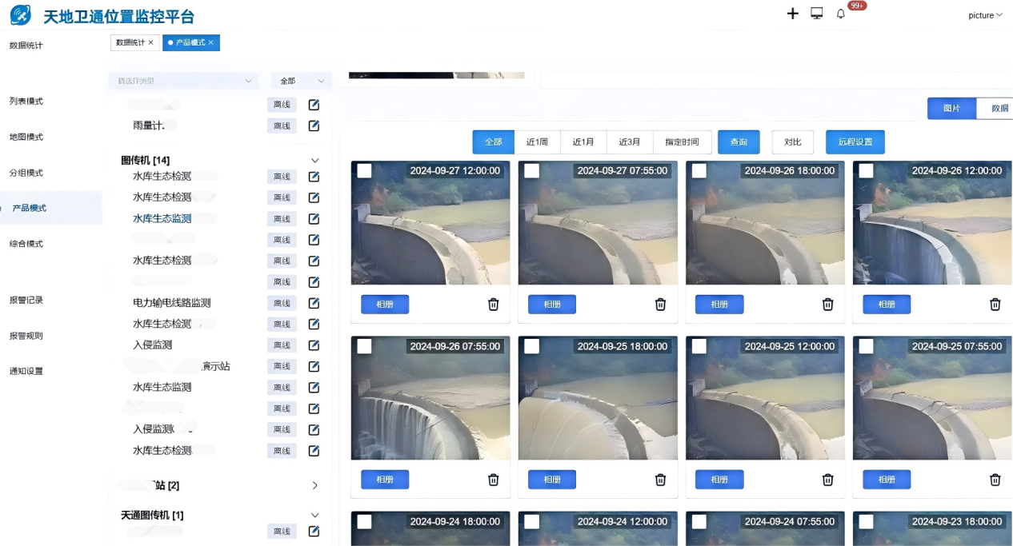The image size is (1013, 546).
Task: Delete the 2024-09-27 12:00:00 image
Action: click(494, 305)
